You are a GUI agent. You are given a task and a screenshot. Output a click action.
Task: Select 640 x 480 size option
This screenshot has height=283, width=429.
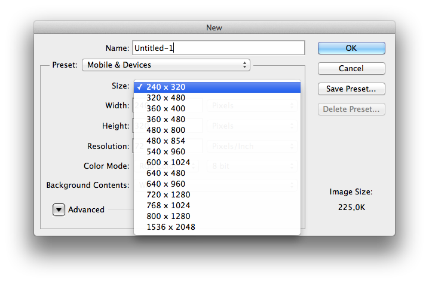click(x=217, y=173)
